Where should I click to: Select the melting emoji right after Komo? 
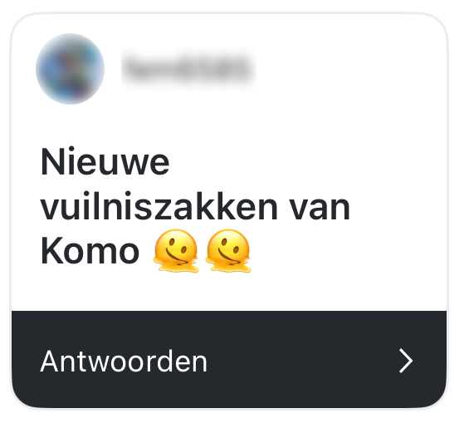tap(176, 251)
